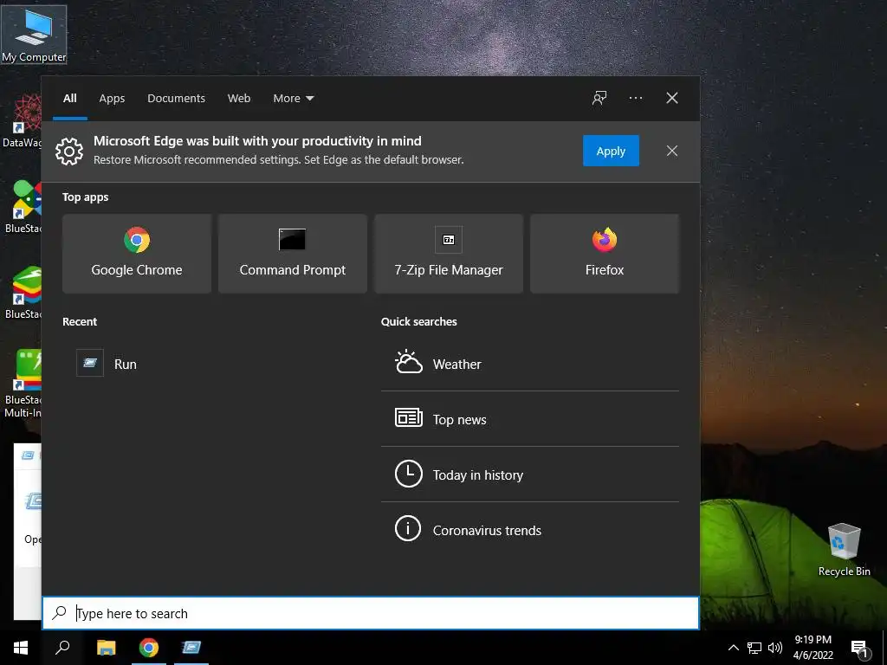Launch Command Prompt tile
Screen dimensions: 887x665
[x=293, y=254]
